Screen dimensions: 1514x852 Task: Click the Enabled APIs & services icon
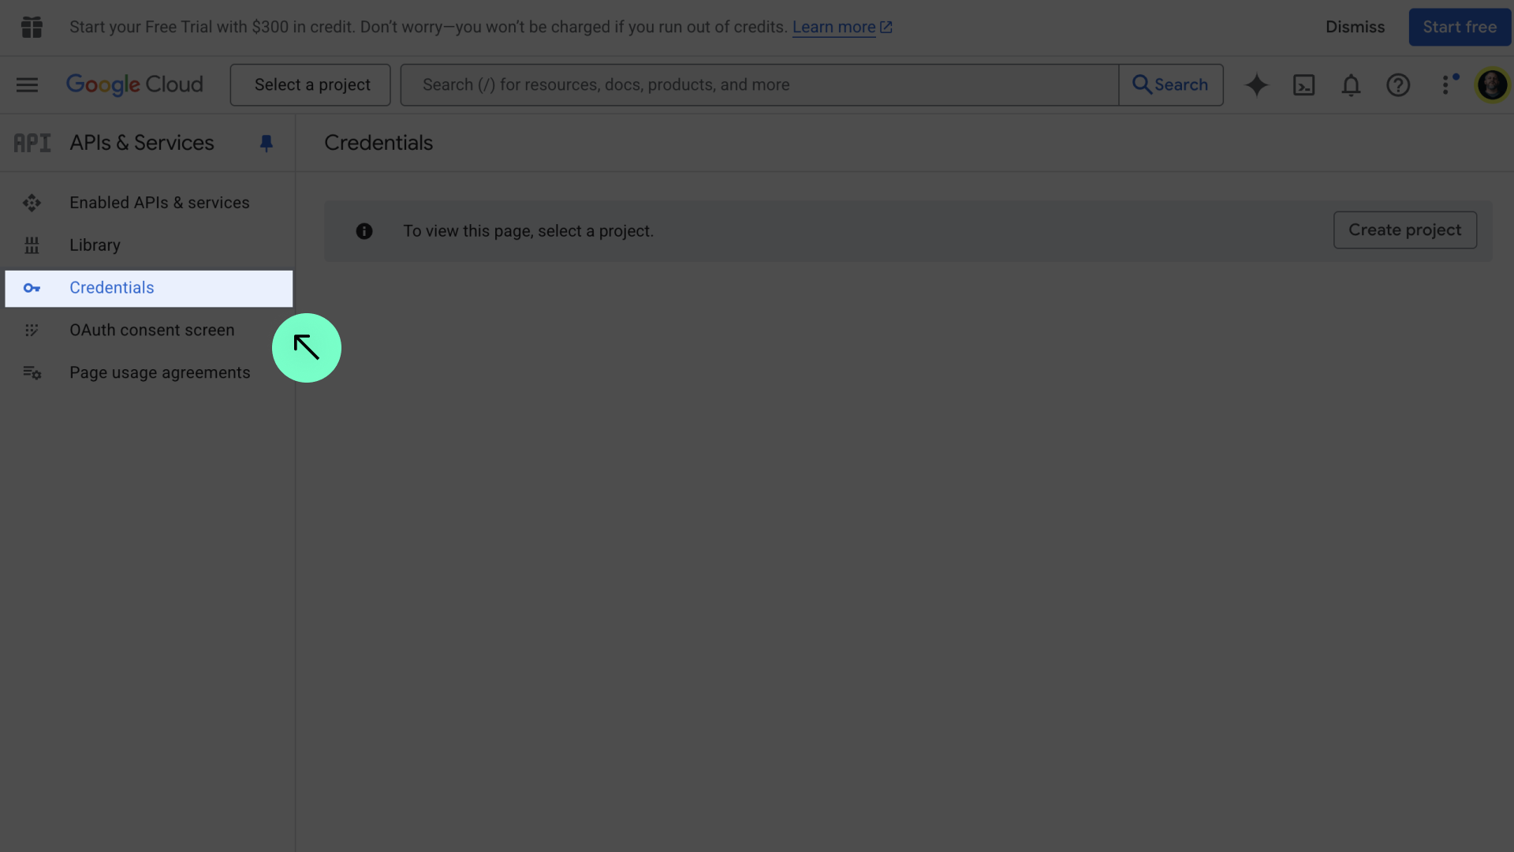pyautogui.click(x=32, y=203)
